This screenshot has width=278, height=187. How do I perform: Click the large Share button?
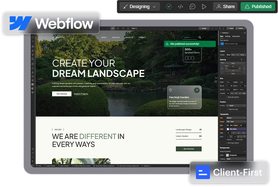[225, 7]
